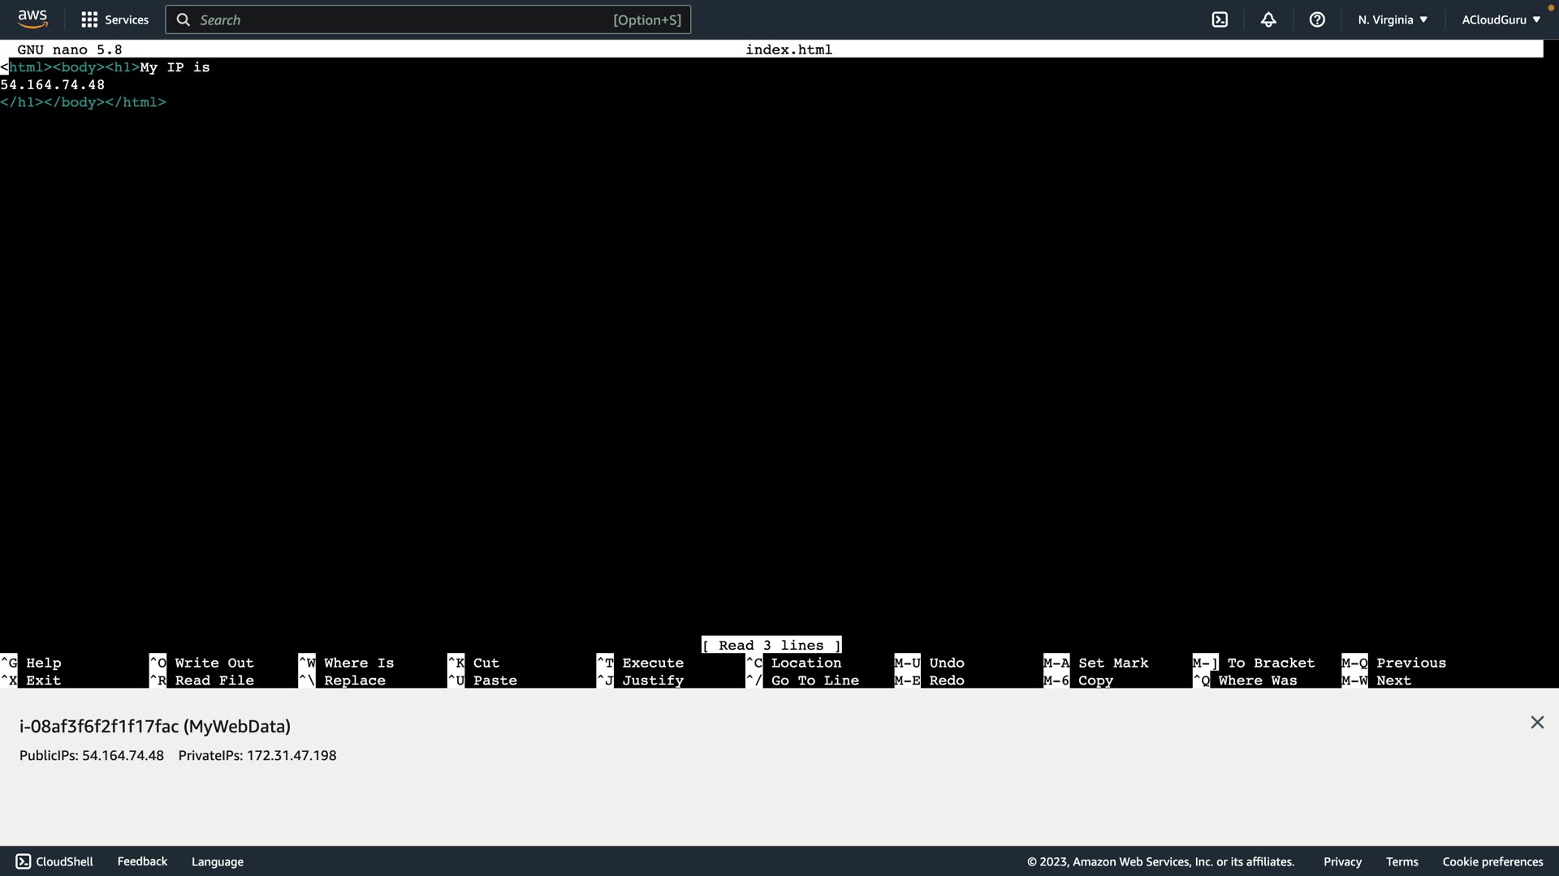Click the Write Out shortcut label
The height and width of the screenshot is (876, 1559).
214,663
